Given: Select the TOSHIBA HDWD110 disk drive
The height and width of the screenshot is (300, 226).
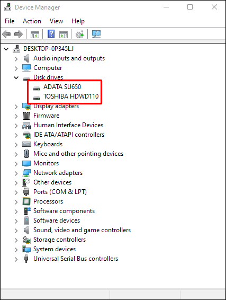Looking at the screenshot, I should (71, 96).
